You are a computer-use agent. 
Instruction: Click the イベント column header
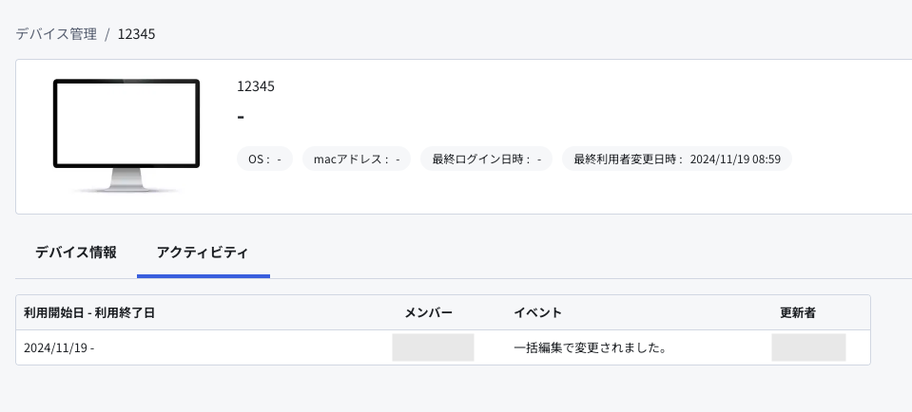click(538, 312)
